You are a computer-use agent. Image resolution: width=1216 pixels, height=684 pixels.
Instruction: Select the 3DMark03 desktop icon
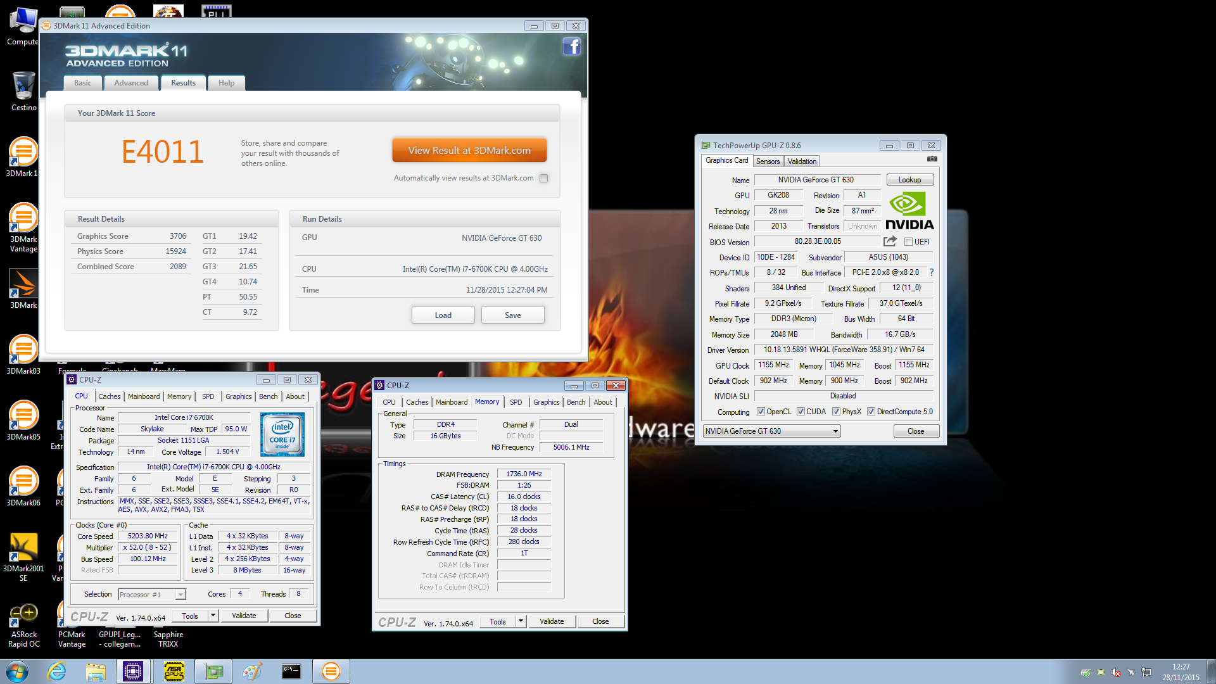click(23, 354)
